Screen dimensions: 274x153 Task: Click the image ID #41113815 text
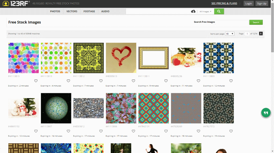pos(14,76)
